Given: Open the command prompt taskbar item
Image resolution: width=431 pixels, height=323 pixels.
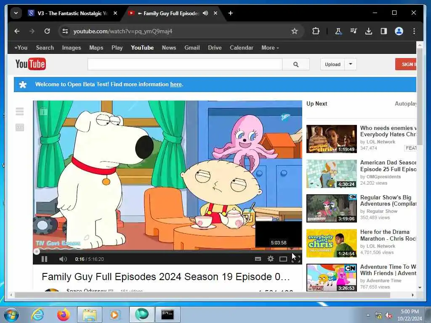Looking at the screenshot, I should [x=168, y=315].
